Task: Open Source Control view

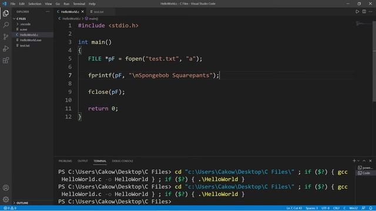Action: pyautogui.click(x=6, y=36)
